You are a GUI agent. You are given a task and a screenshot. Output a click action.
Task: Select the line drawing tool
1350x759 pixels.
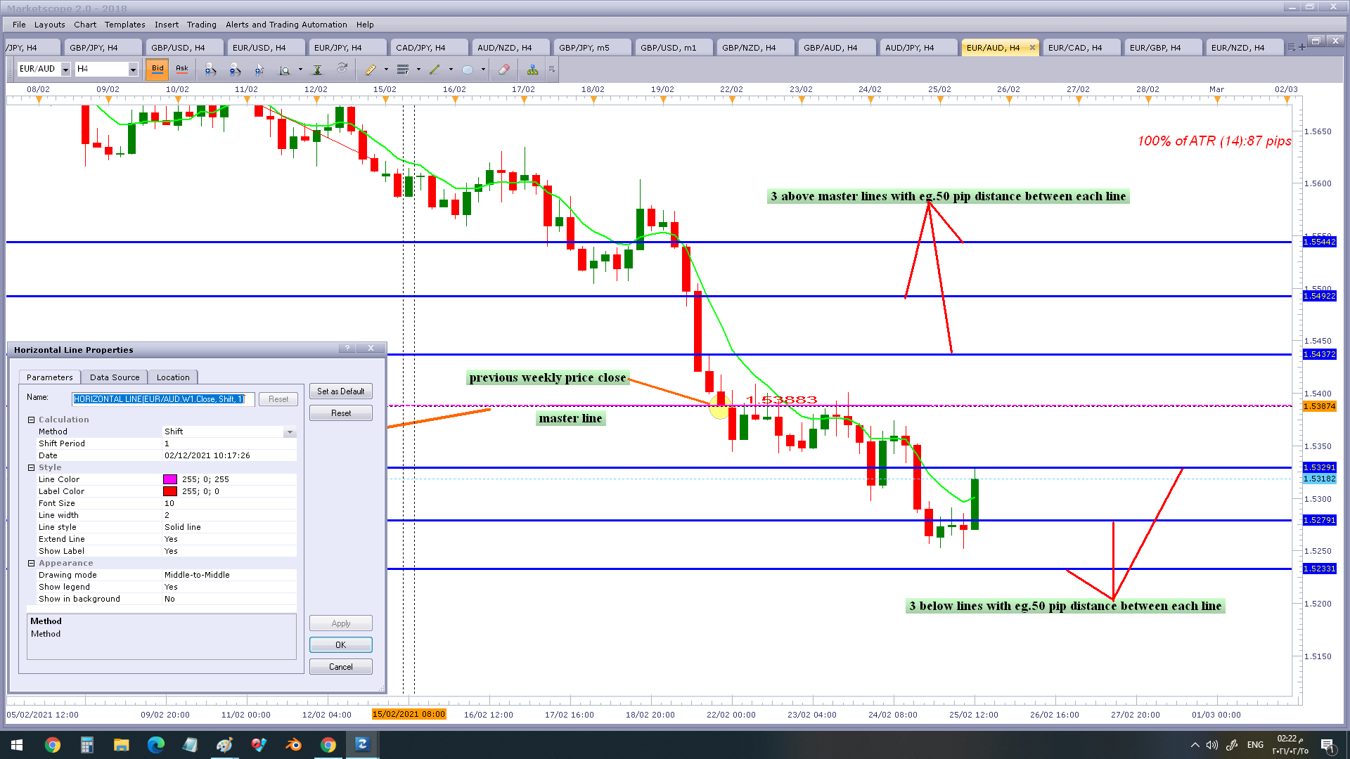coord(435,70)
